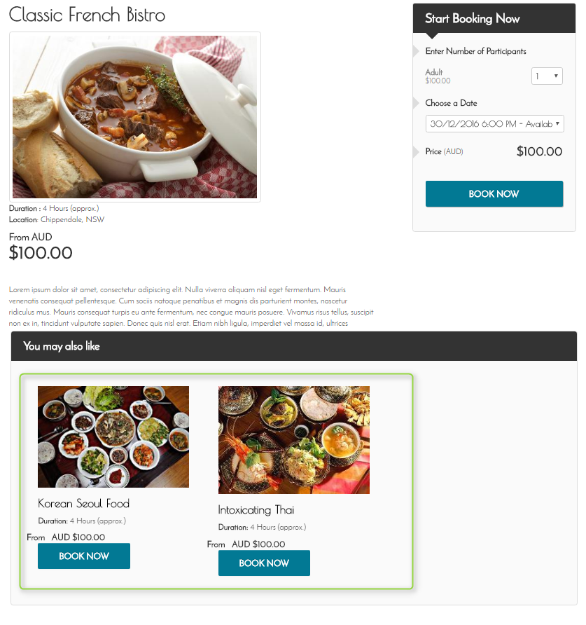Click the Chippendale, NSW location text
The width and height of the screenshot is (586, 625).
click(x=72, y=219)
